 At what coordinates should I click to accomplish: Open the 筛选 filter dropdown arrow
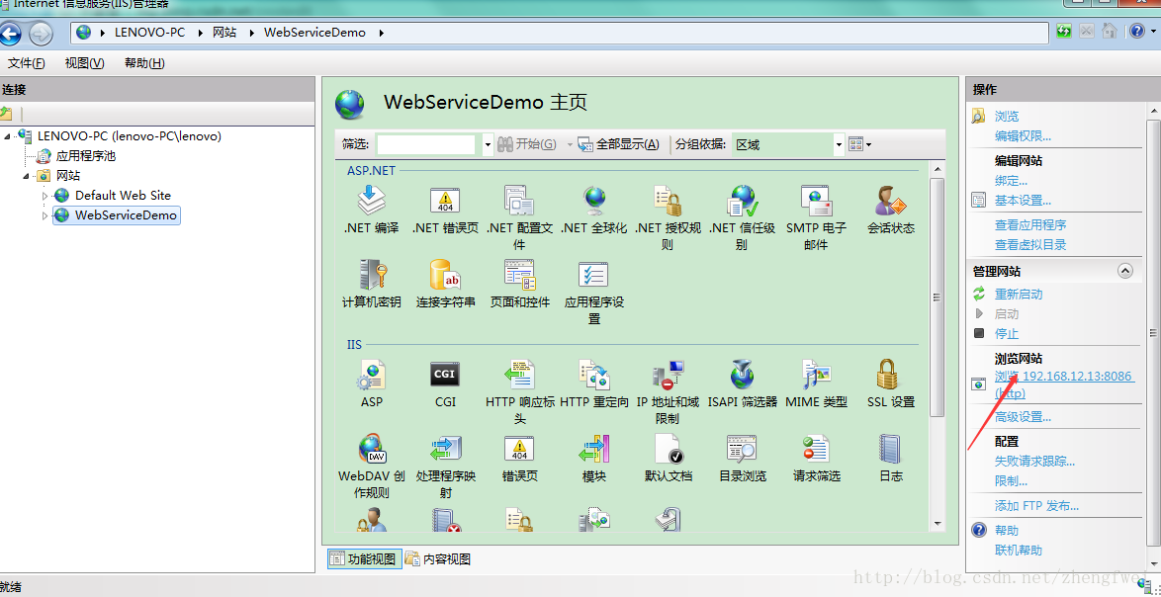pos(488,145)
